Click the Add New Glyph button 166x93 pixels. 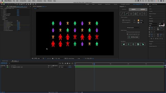(133, 37)
